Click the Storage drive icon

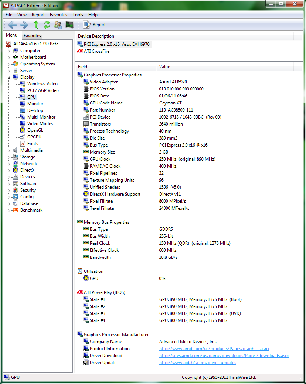coord(16,157)
